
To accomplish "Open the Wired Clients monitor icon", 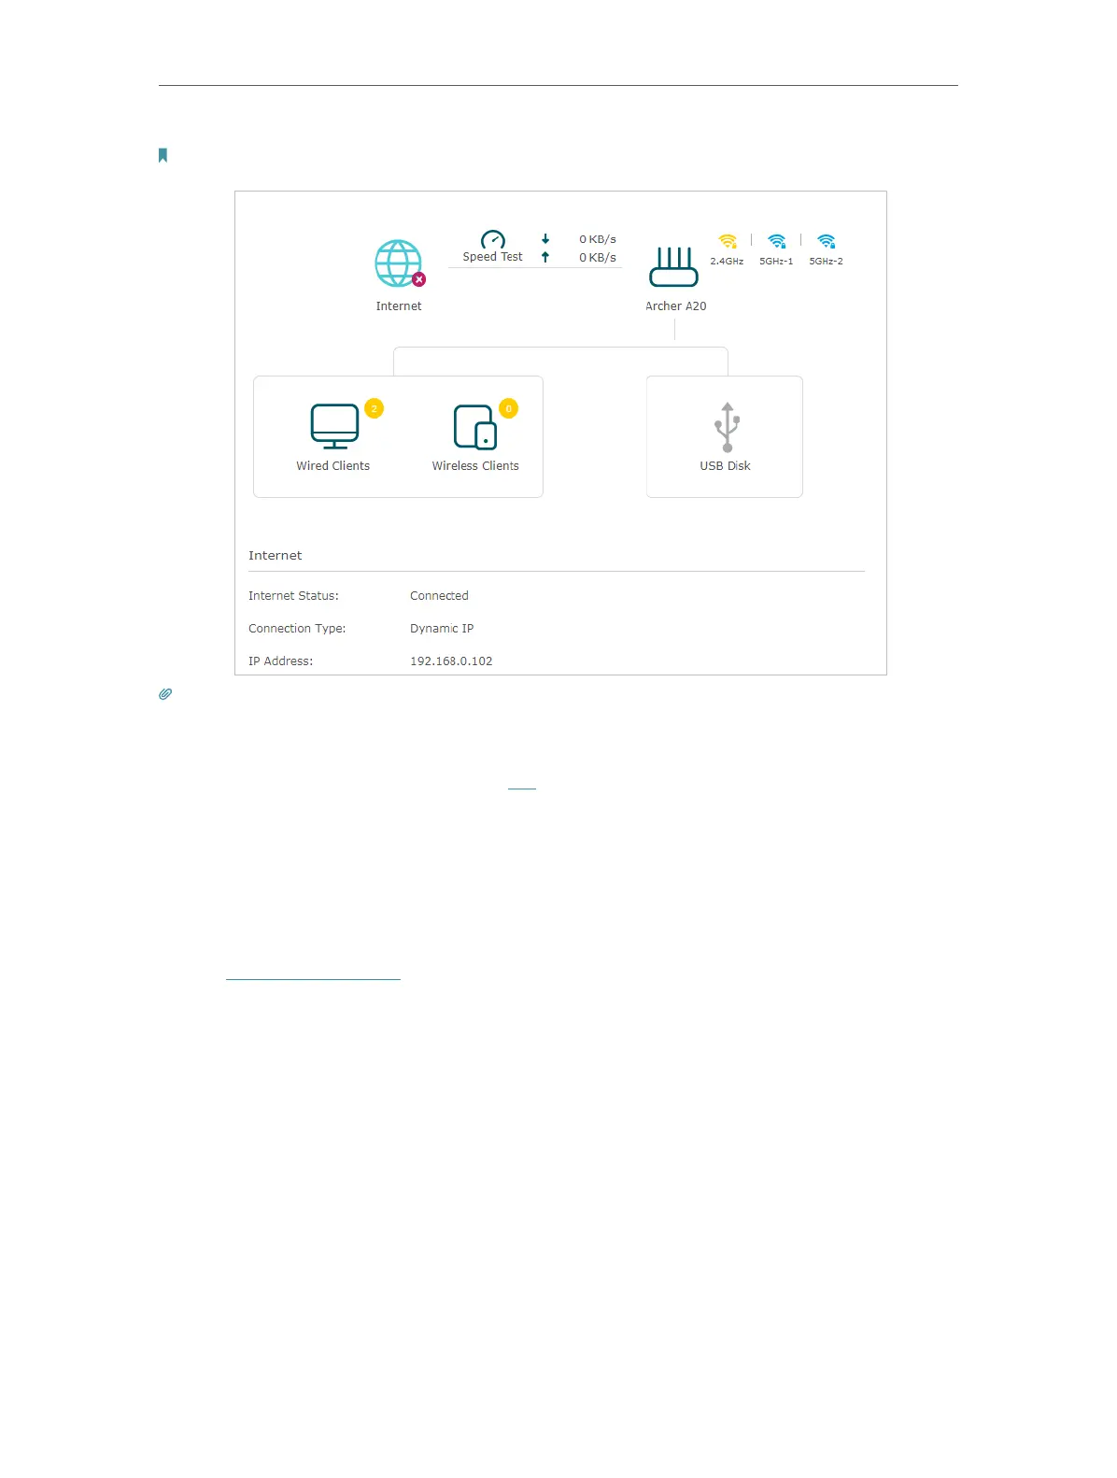I will pyautogui.click(x=334, y=426).
